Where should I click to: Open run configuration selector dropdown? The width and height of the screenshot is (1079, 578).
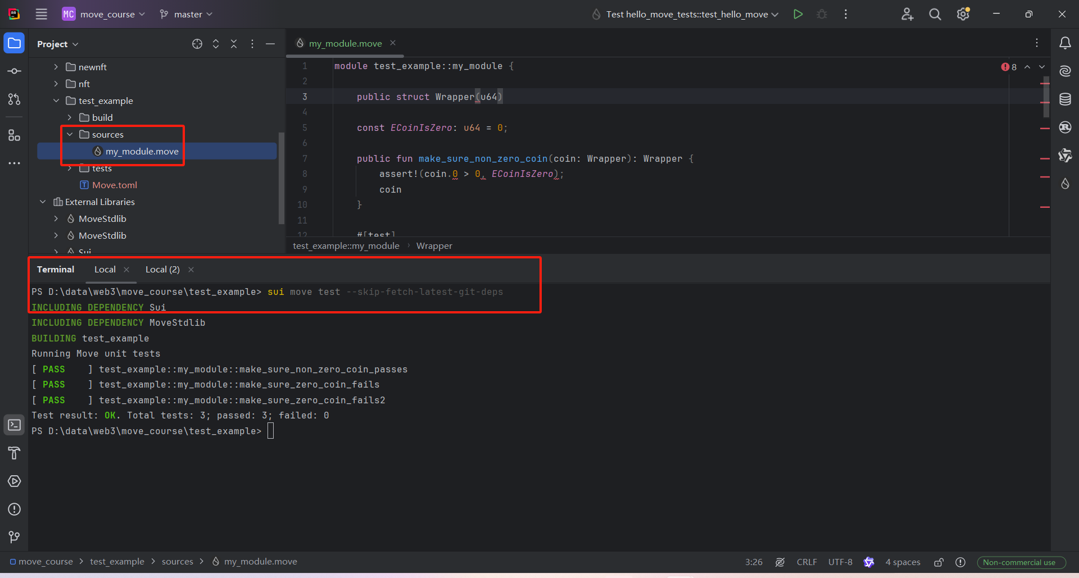686,14
